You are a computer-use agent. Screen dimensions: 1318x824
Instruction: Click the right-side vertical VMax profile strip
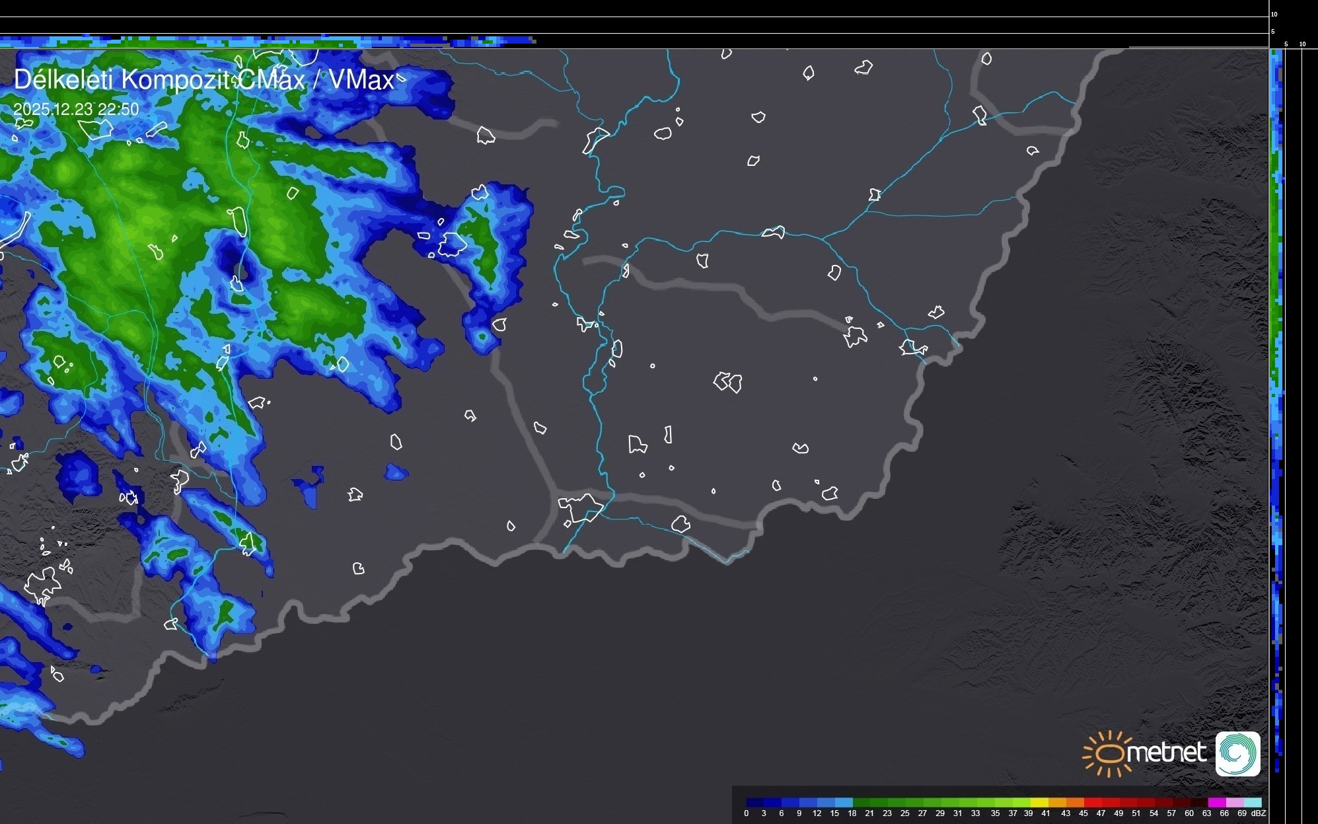(x=1276, y=396)
